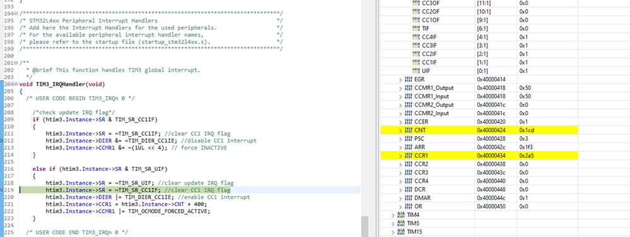Click the DCR register icon
This screenshot has width=630, height=237.
tap(408, 189)
